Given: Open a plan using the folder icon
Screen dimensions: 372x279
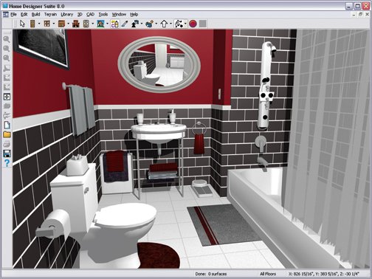Looking at the screenshot, I should pyautogui.click(x=7, y=134).
